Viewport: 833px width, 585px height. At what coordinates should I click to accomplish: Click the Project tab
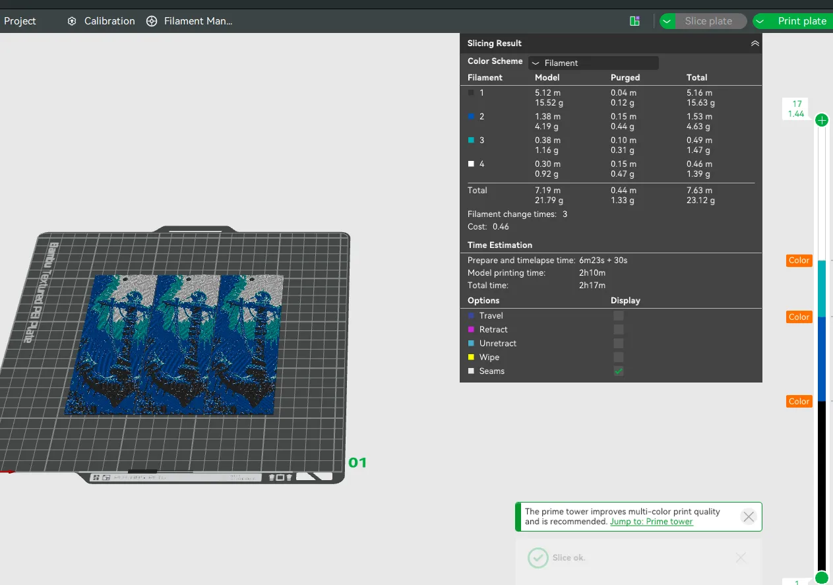[x=20, y=21]
